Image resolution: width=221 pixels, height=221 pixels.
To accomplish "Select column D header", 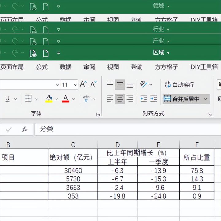I will 117,145.
